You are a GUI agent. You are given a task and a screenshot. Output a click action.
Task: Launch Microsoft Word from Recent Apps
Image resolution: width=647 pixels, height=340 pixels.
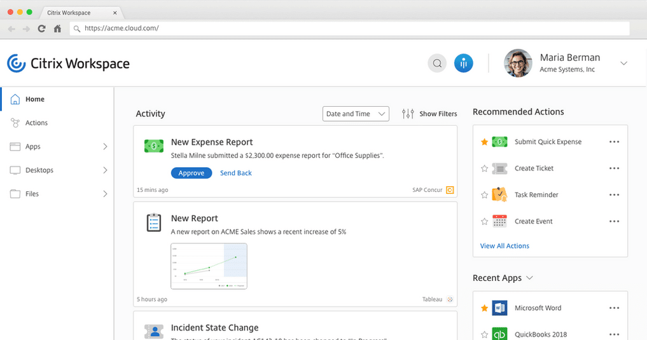538,308
